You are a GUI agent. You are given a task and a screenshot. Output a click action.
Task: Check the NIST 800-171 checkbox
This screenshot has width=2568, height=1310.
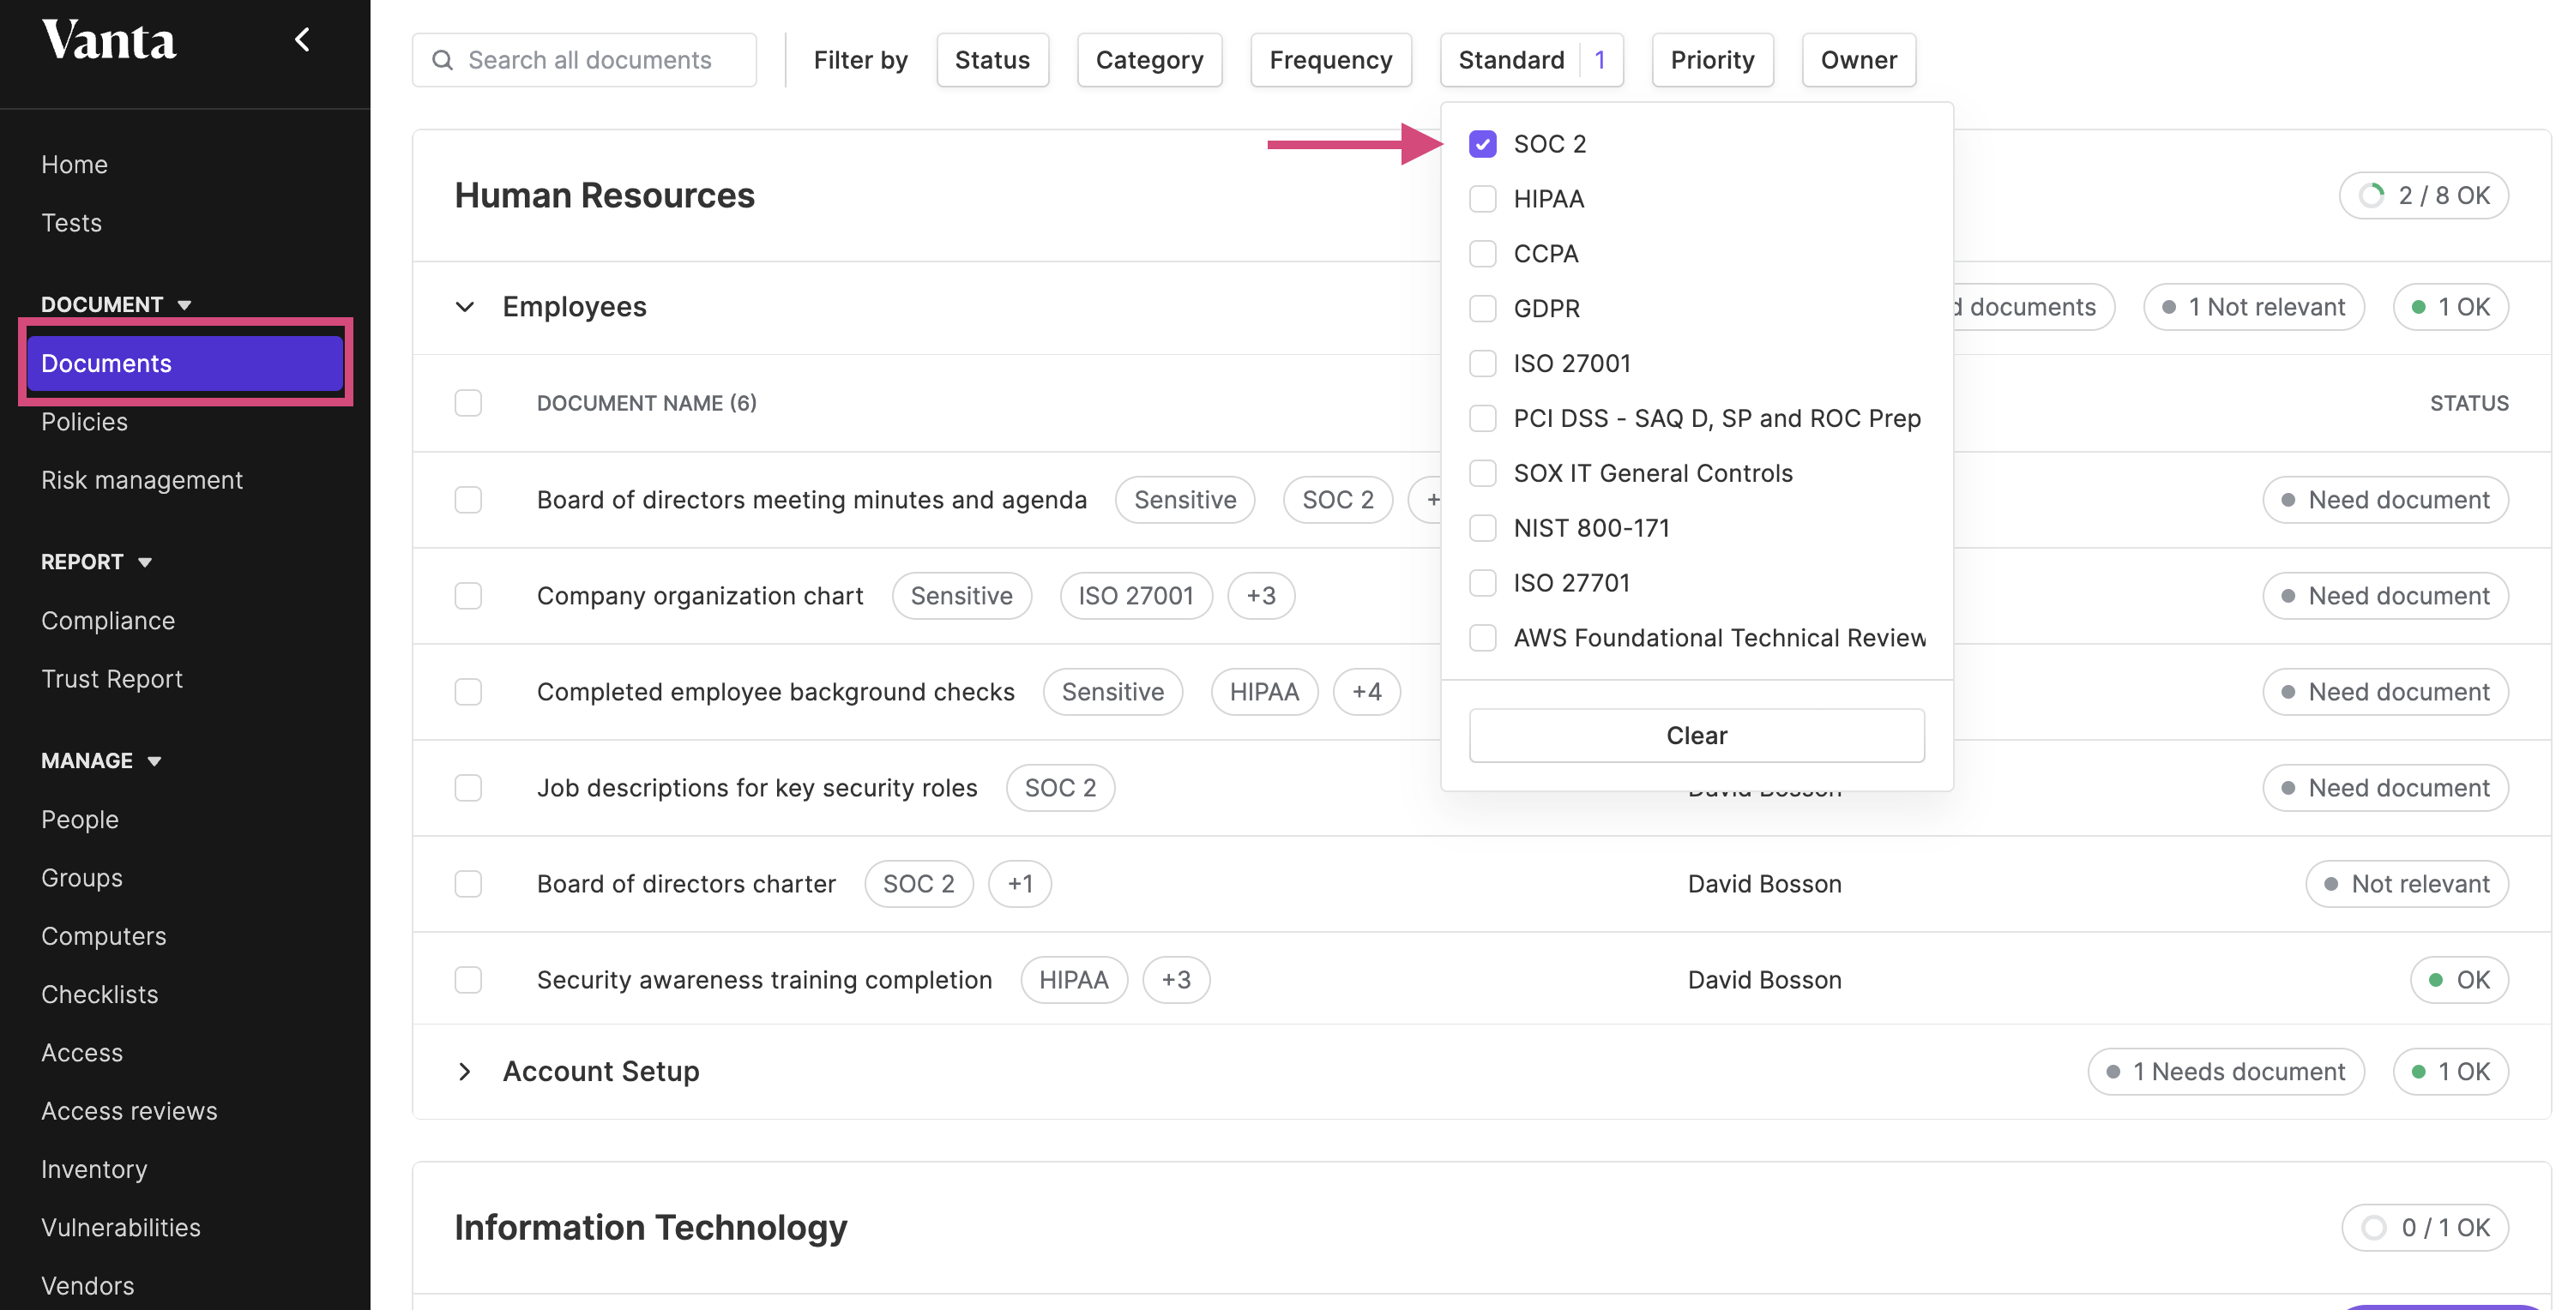[1482, 528]
